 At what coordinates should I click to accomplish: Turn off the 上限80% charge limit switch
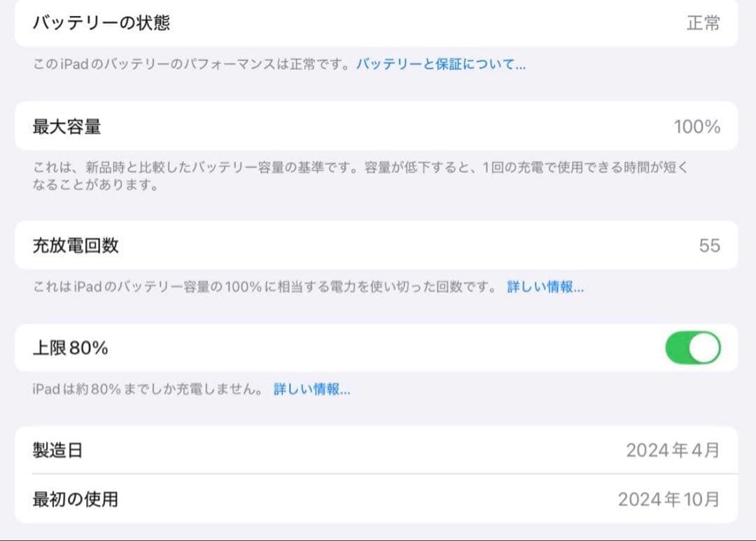click(x=692, y=348)
